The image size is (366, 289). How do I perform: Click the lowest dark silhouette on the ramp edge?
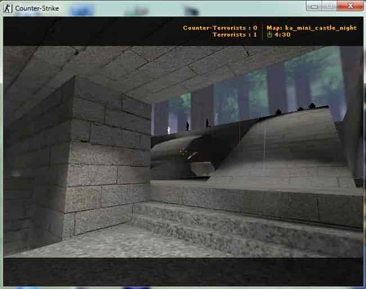[278, 112]
